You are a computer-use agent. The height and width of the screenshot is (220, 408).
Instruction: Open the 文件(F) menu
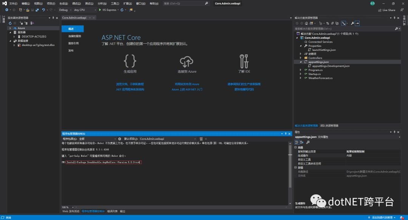point(13,4)
